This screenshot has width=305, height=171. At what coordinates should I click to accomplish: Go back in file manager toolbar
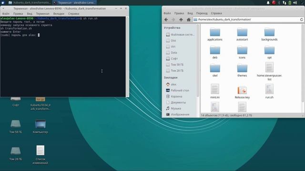click(x=166, y=19)
